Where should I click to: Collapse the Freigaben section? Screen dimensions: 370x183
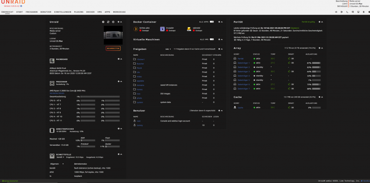pyautogui.click(x=222, y=49)
